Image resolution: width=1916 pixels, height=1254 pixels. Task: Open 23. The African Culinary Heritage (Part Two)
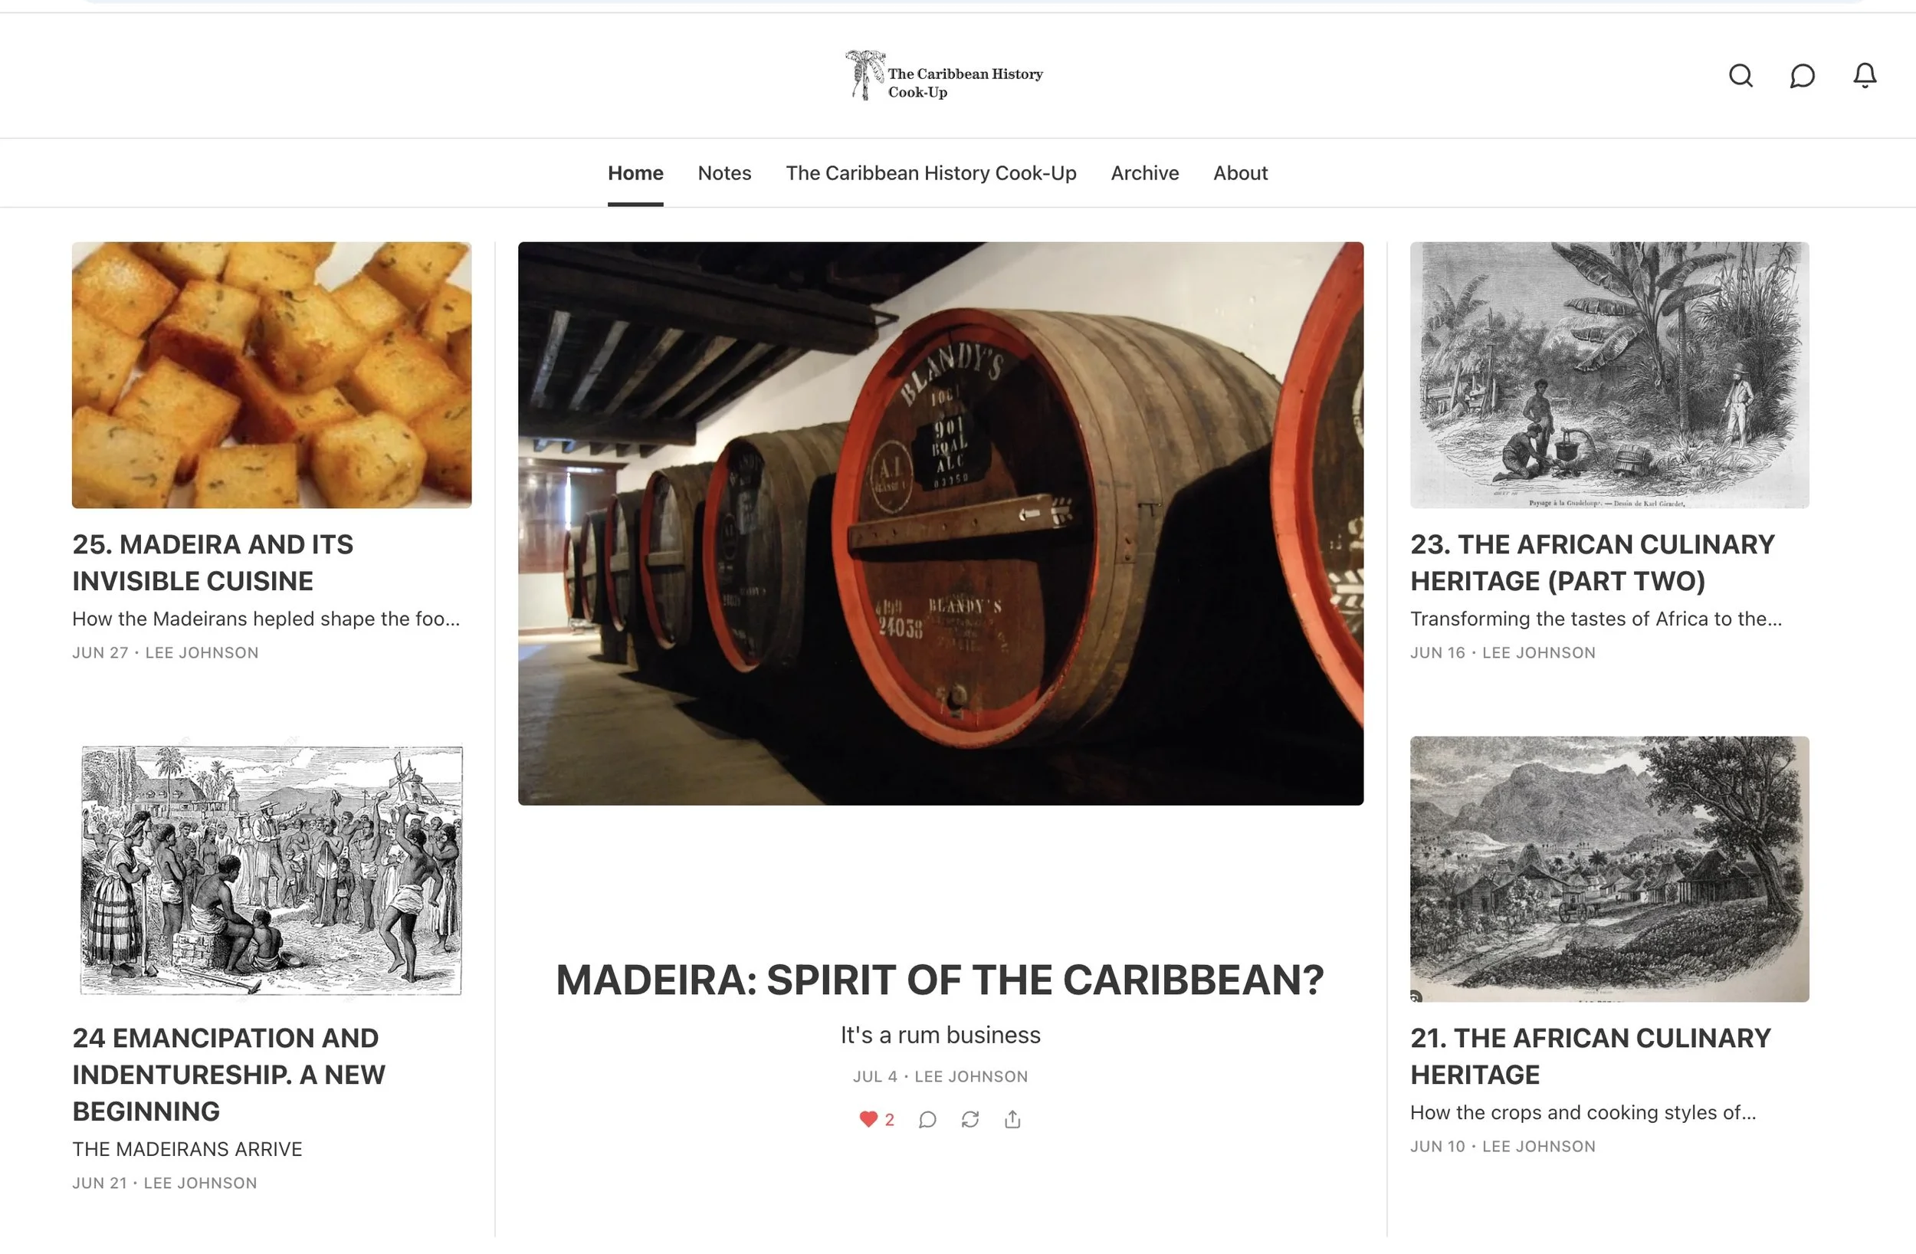pyautogui.click(x=1593, y=562)
